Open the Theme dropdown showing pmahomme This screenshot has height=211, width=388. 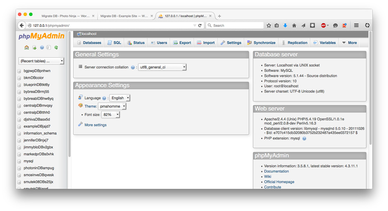[x=112, y=106]
